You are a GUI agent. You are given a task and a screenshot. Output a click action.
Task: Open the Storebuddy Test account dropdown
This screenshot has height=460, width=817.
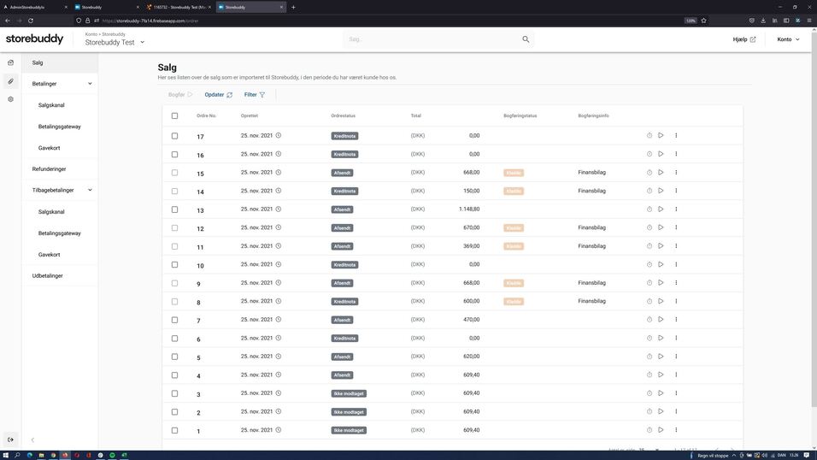coord(142,42)
